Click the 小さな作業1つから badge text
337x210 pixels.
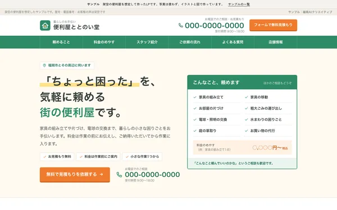point(145,157)
